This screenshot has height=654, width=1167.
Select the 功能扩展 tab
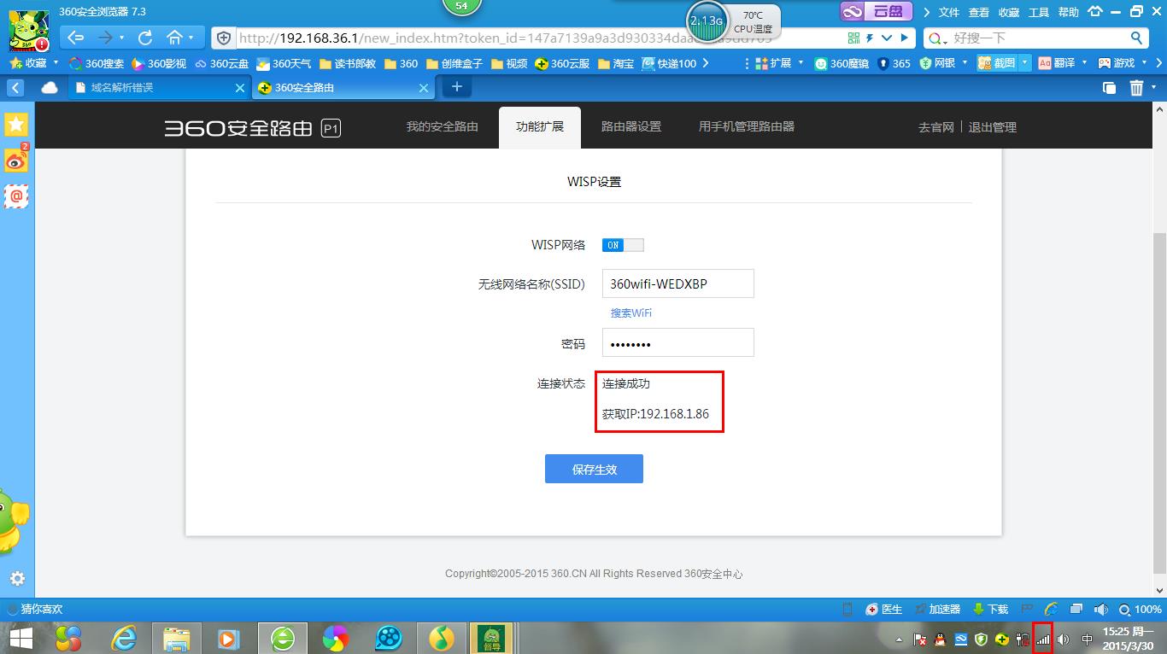(x=540, y=126)
